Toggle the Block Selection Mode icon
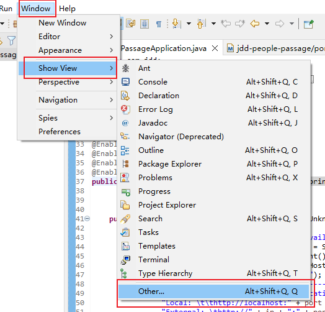This screenshot has height=312, width=325. coord(145,24)
